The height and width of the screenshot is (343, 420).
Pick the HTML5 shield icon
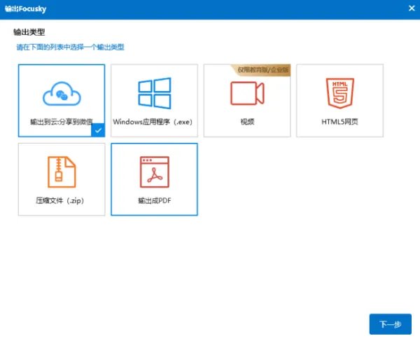(339, 92)
